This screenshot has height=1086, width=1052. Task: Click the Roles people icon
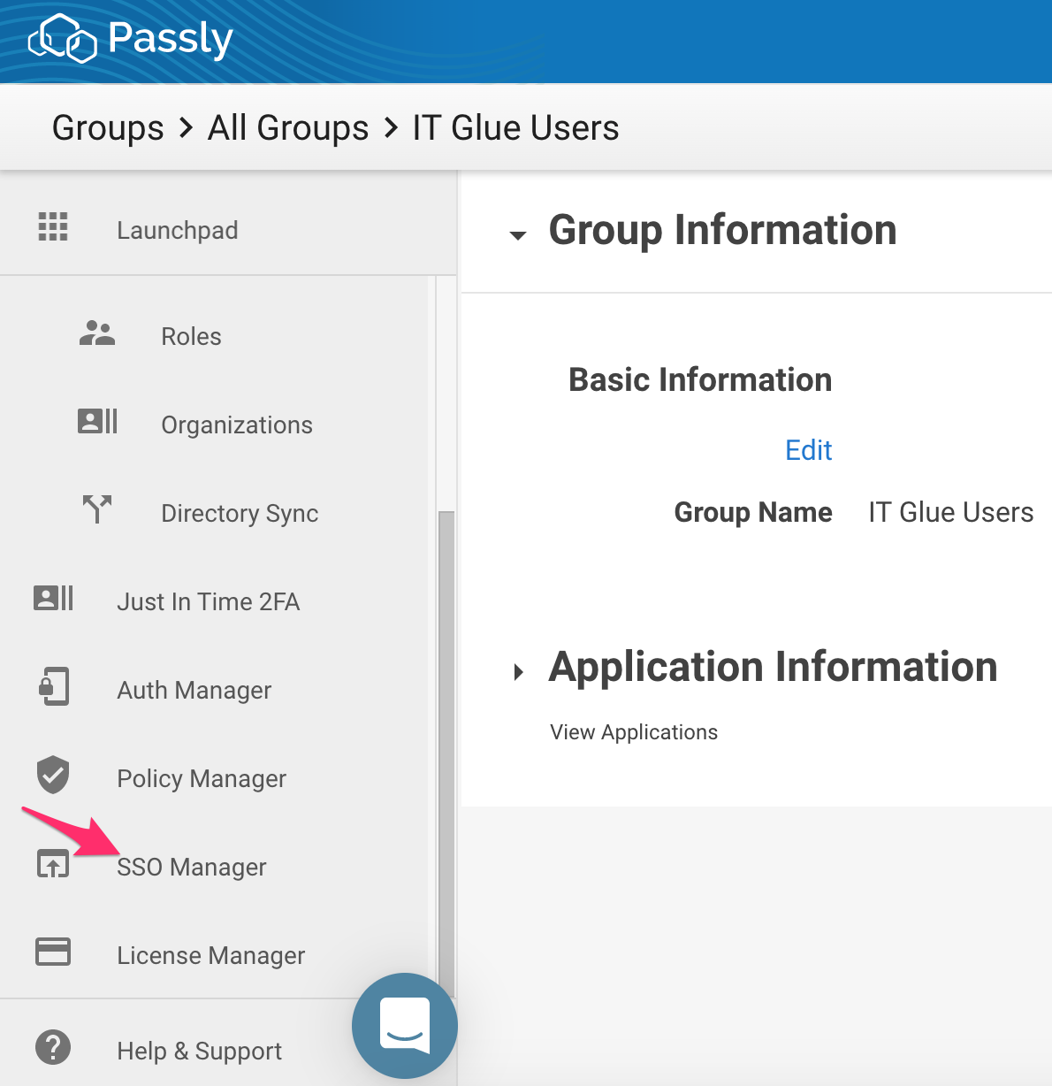click(97, 333)
